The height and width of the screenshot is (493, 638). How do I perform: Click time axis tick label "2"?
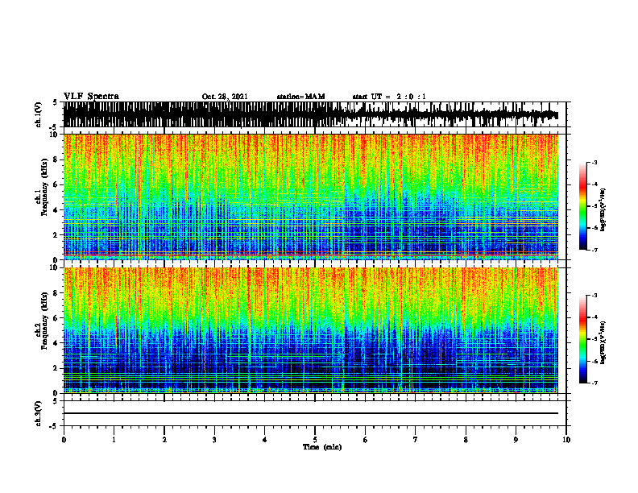[x=164, y=440]
